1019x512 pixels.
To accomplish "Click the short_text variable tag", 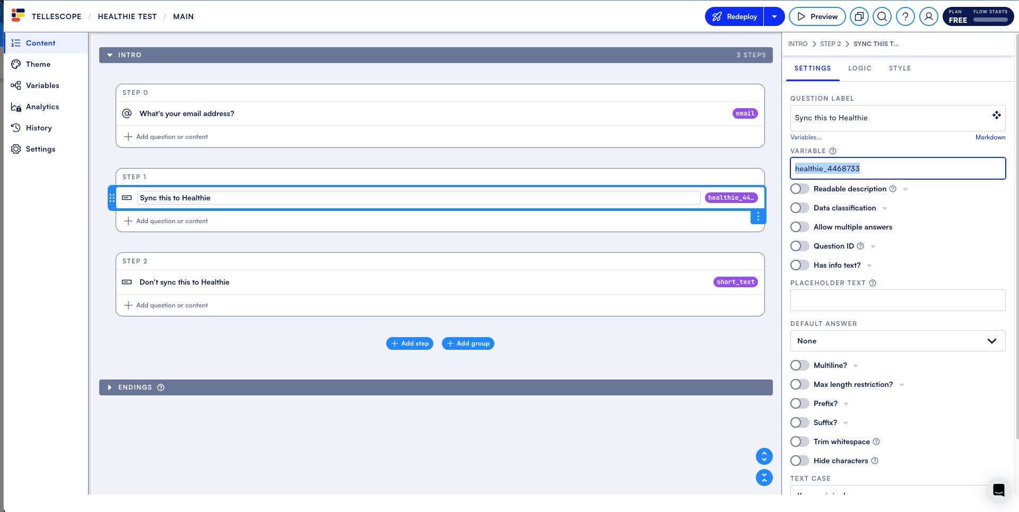I will click(735, 282).
